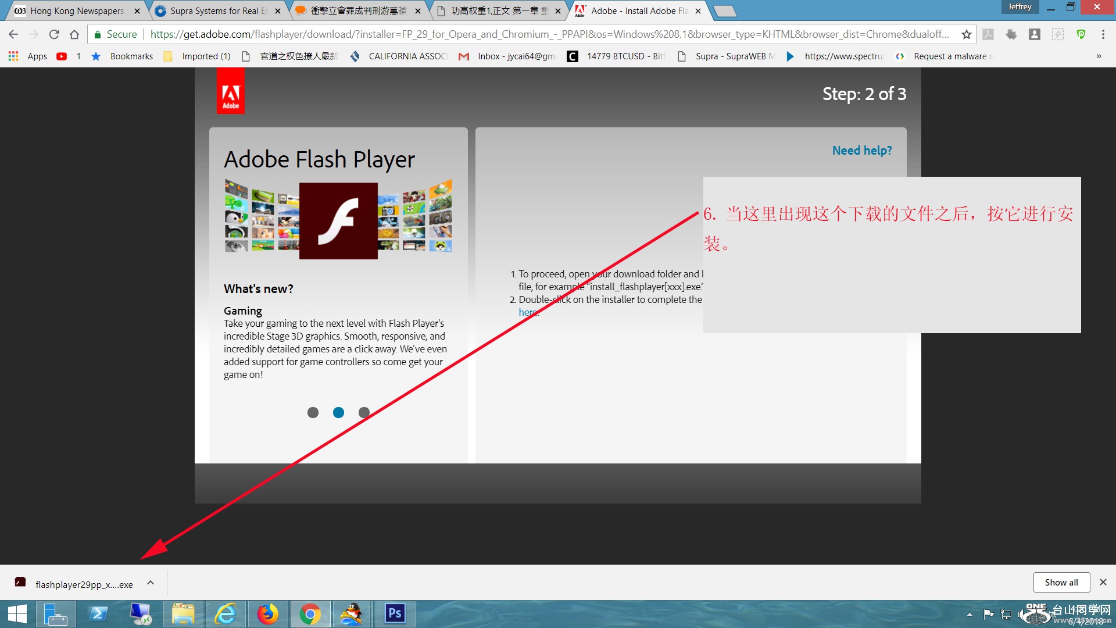Open QQ penguin app from taskbar
Screen dimensions: 1116x628
352,614
